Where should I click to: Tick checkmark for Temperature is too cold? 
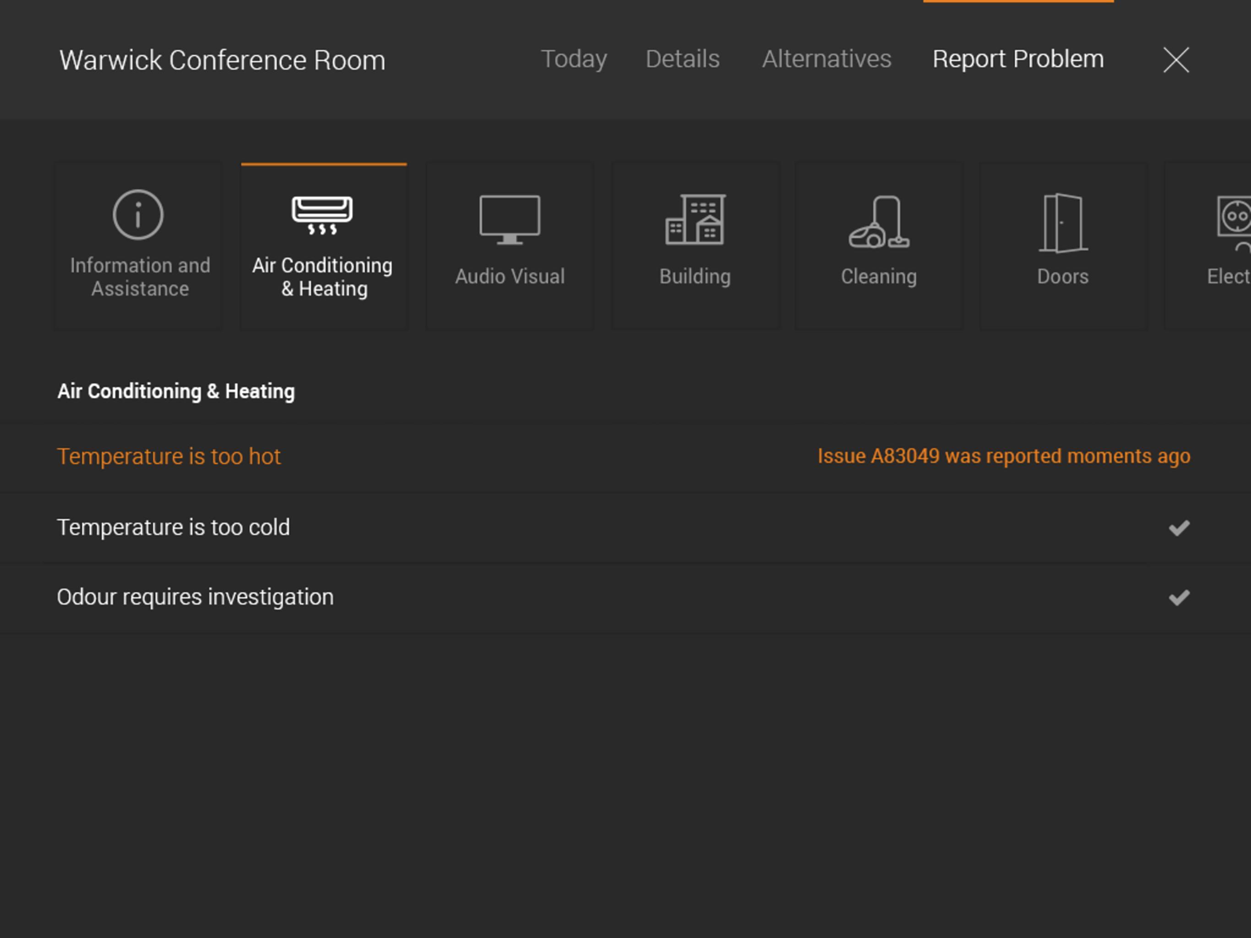click(1179, 528)
